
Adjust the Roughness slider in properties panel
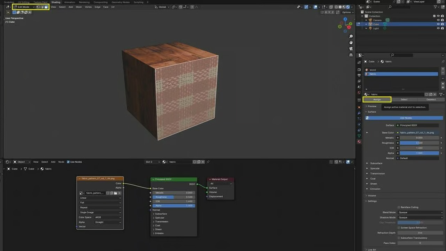(x=419, y=143)
